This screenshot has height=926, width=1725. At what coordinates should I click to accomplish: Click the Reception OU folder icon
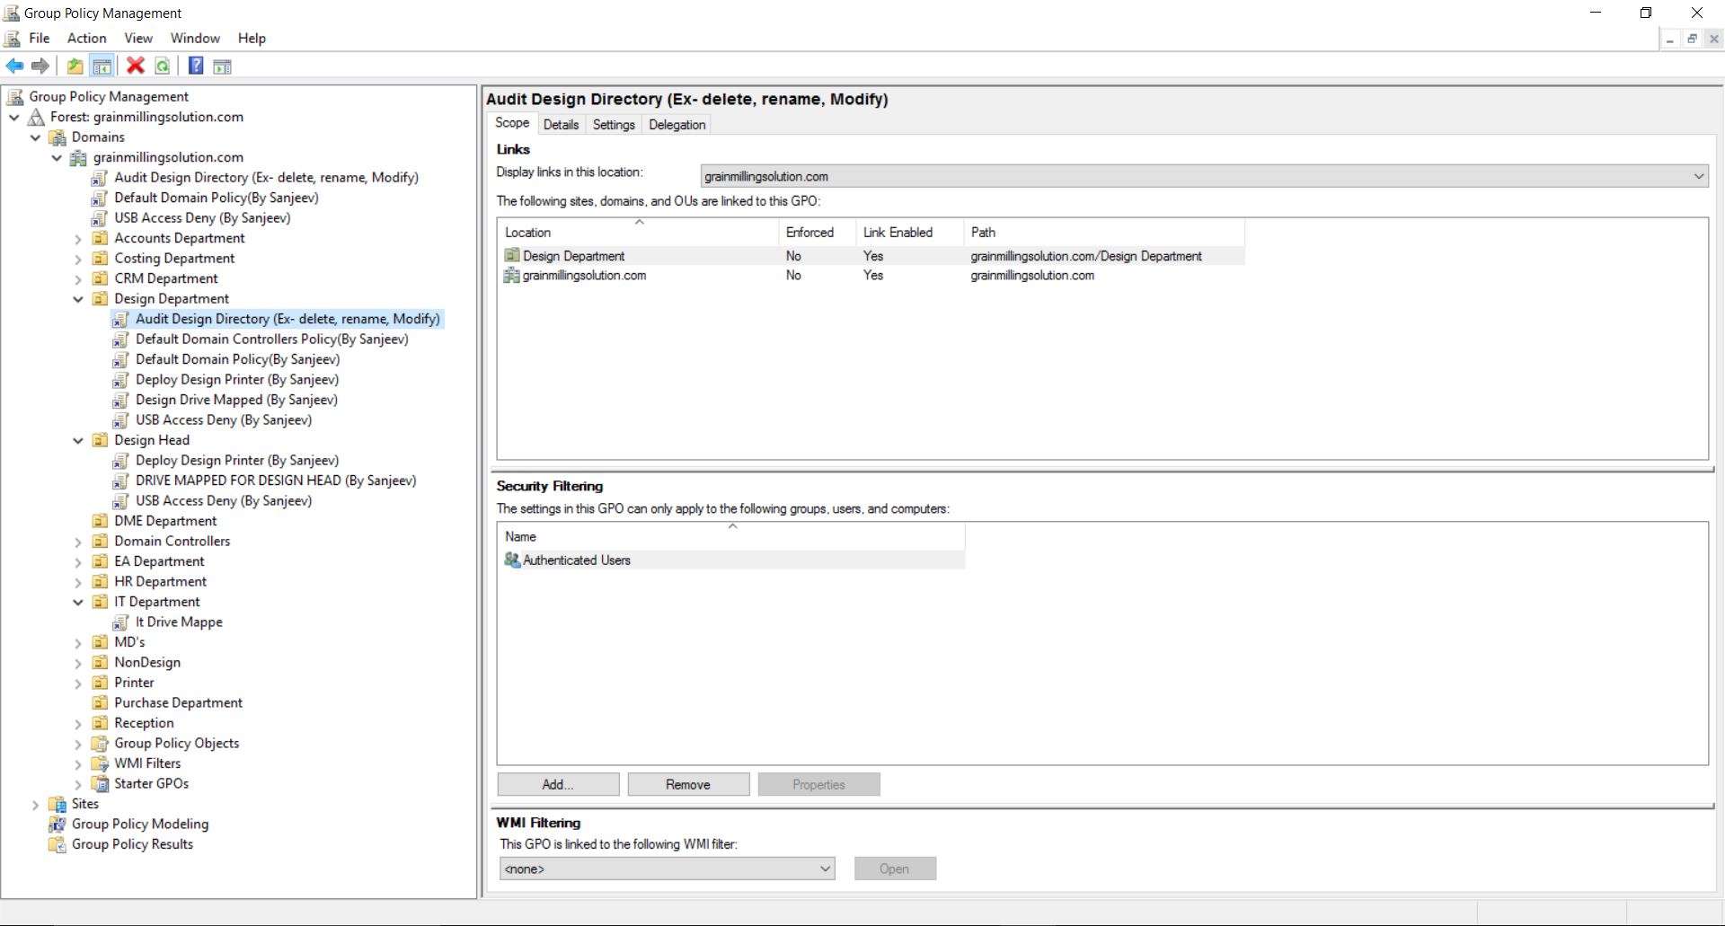[101, 723]
